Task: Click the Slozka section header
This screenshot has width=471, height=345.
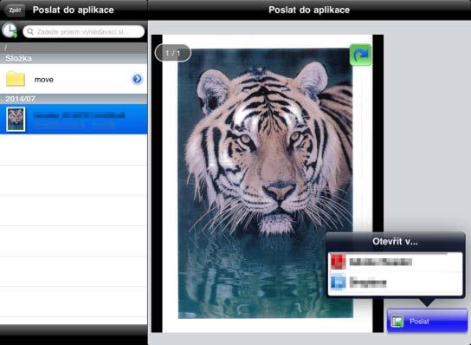Action: click(x=74, y=59)
